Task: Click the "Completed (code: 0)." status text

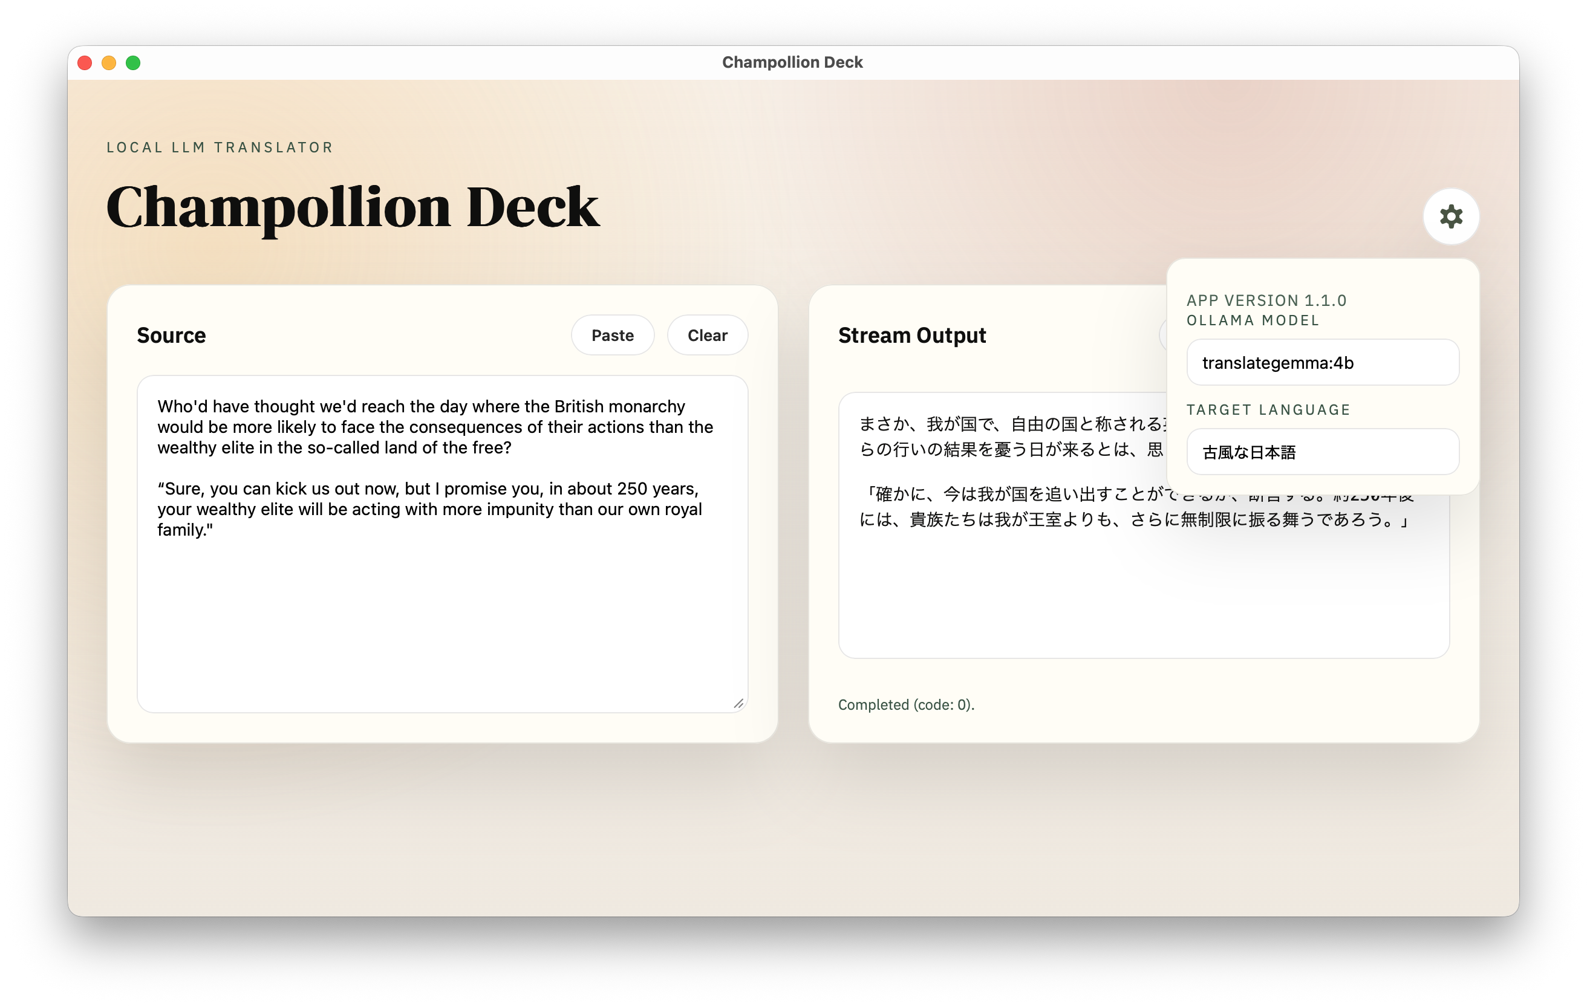Action: pos(905,705)
